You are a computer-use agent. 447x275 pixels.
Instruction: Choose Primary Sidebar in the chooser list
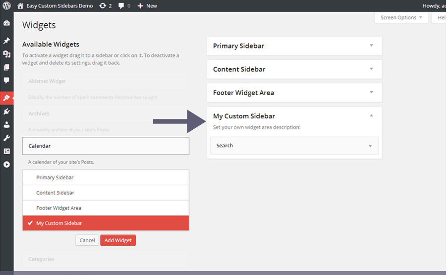tap(106, 177)
